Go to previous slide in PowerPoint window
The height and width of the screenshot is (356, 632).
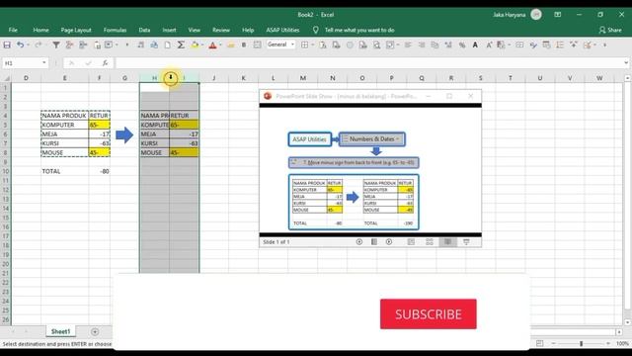coord(359,241)
